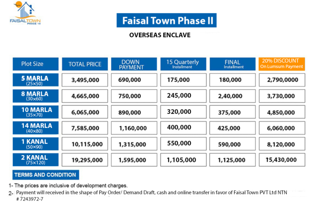Click the 2 KANAL plot row label
The width and height of the screenshot is (314, 204).
35,160
